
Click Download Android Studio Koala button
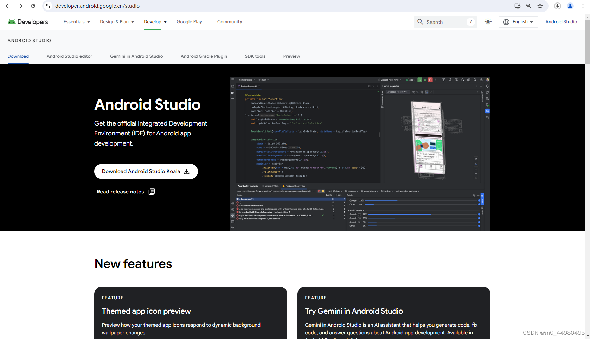coord(146,172)
